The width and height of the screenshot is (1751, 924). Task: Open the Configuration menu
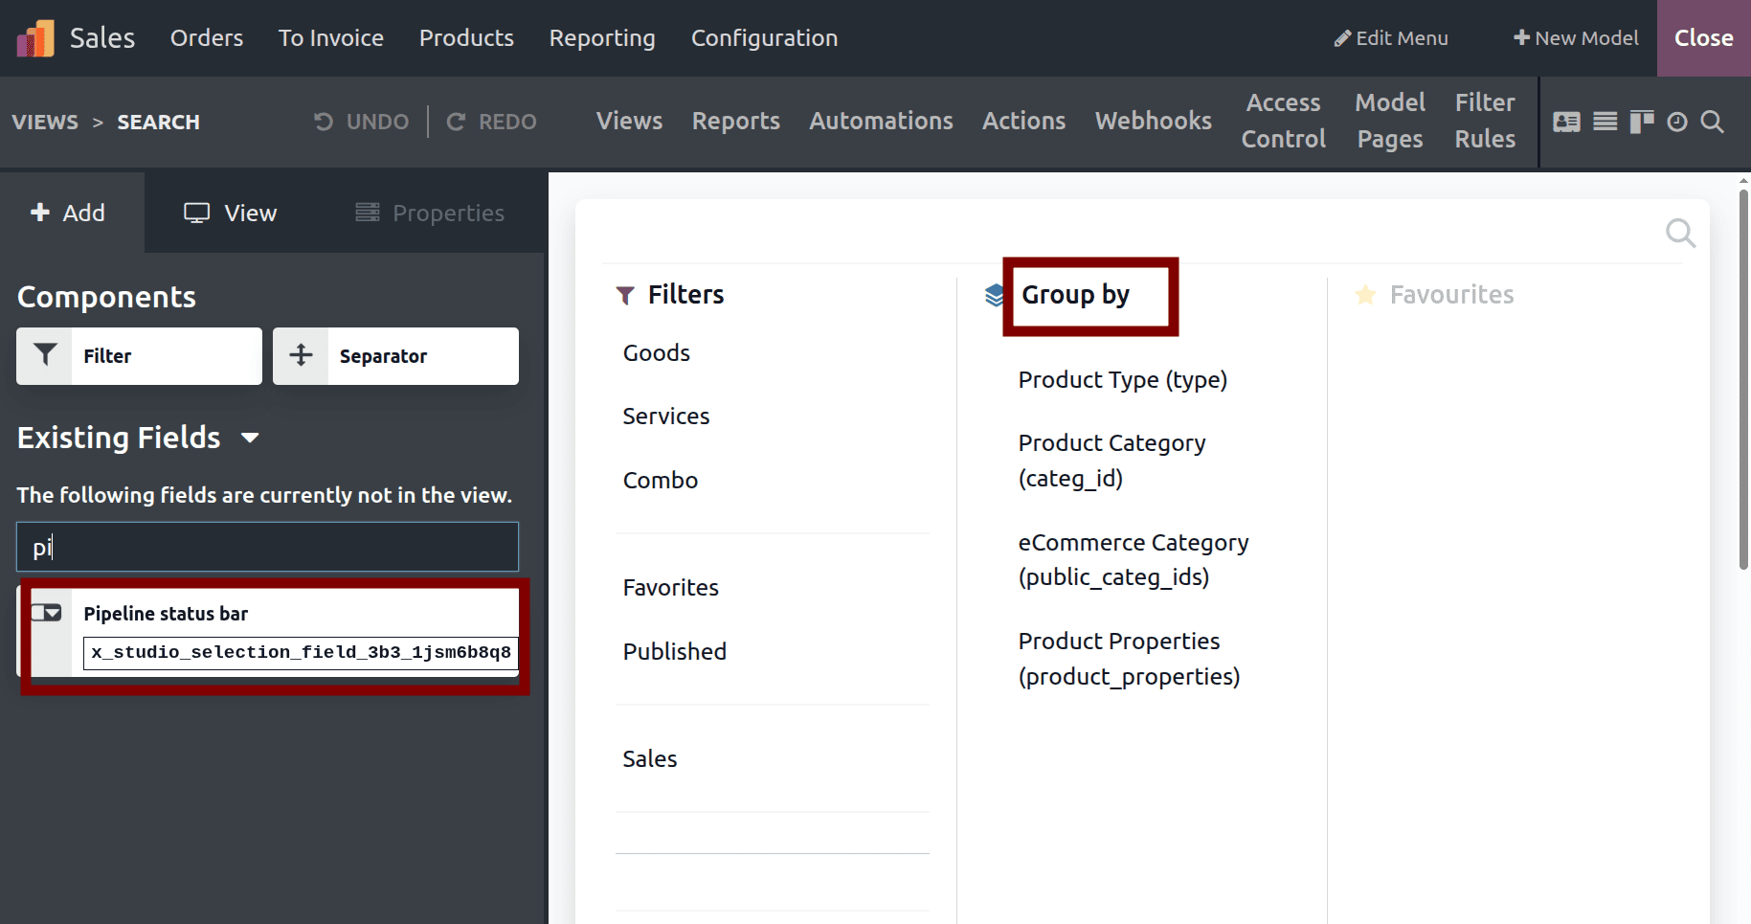tap(764, 38)
